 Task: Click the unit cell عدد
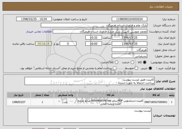[x=65, y=102]
